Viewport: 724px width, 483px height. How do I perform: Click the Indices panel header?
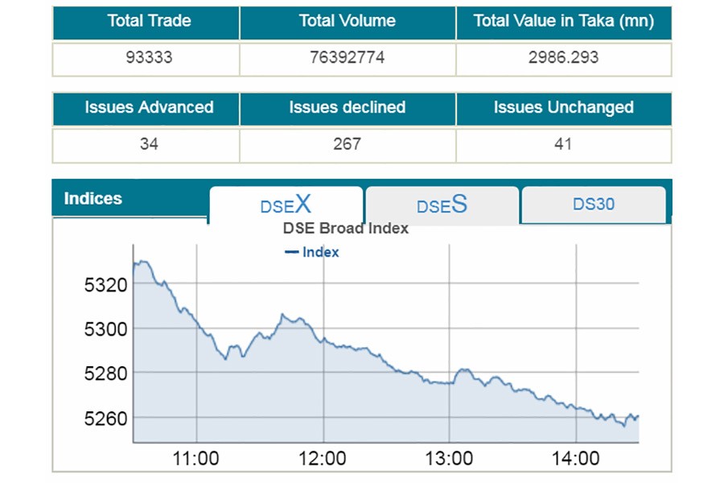(x=93, y=199)
